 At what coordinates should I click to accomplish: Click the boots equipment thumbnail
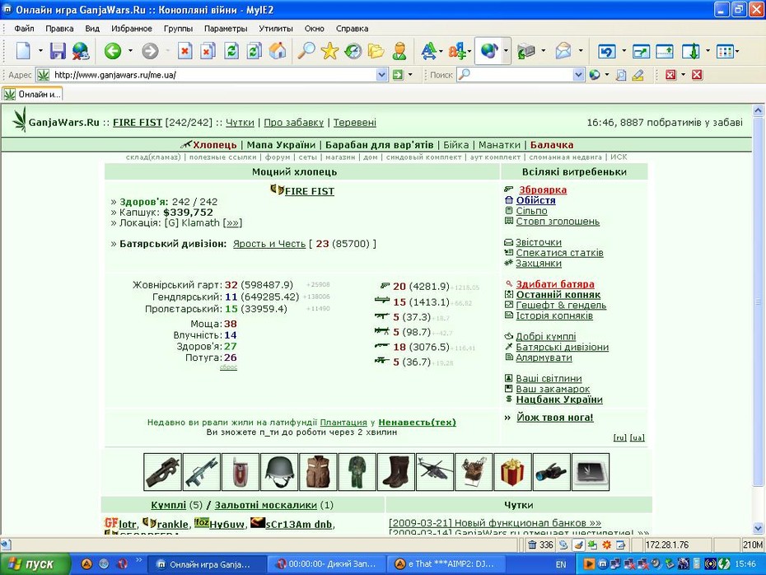(395, 472)
